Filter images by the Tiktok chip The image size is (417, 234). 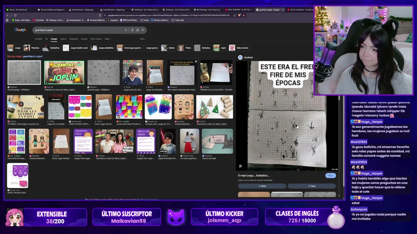pos(185,48)
